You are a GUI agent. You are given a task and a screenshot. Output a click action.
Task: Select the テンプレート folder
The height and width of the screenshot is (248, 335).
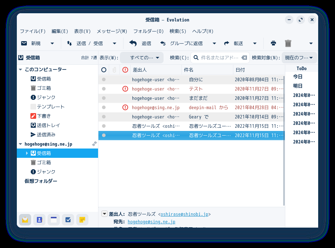click(x=50, y=107)
